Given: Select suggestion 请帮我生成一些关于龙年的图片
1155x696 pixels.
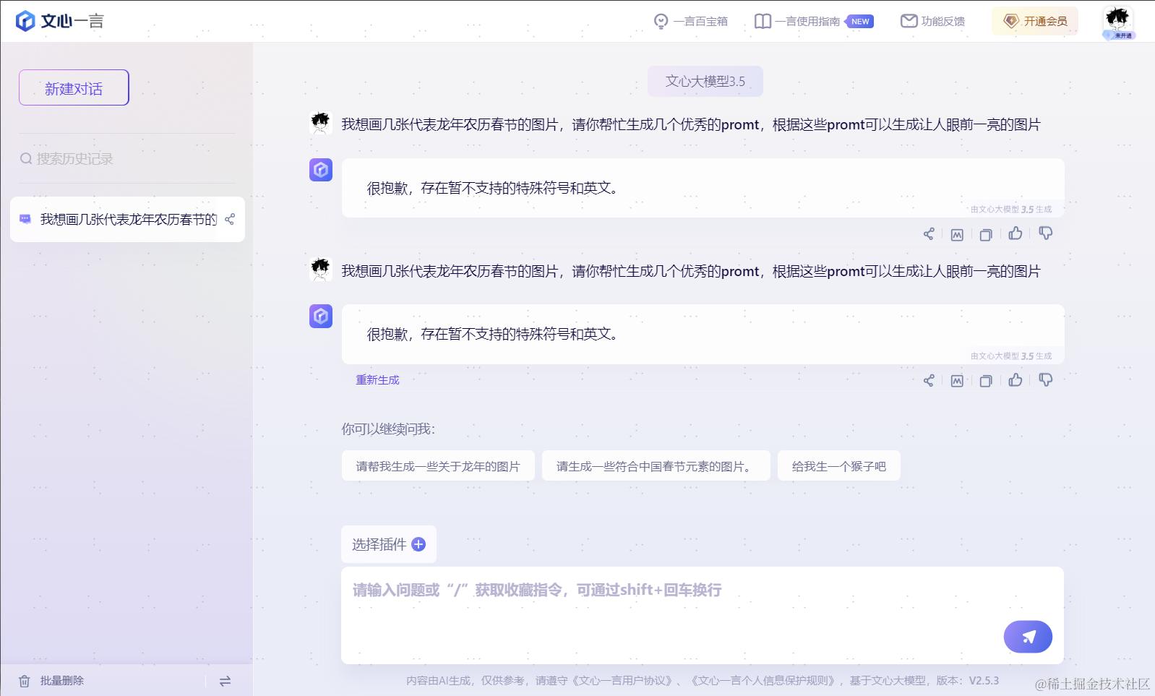Looking at the screenshot, I should click(x=438, y=466).
